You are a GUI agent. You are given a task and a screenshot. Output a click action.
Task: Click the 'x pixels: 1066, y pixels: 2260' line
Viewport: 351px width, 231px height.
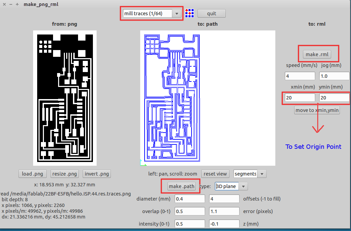pos(33,205)
